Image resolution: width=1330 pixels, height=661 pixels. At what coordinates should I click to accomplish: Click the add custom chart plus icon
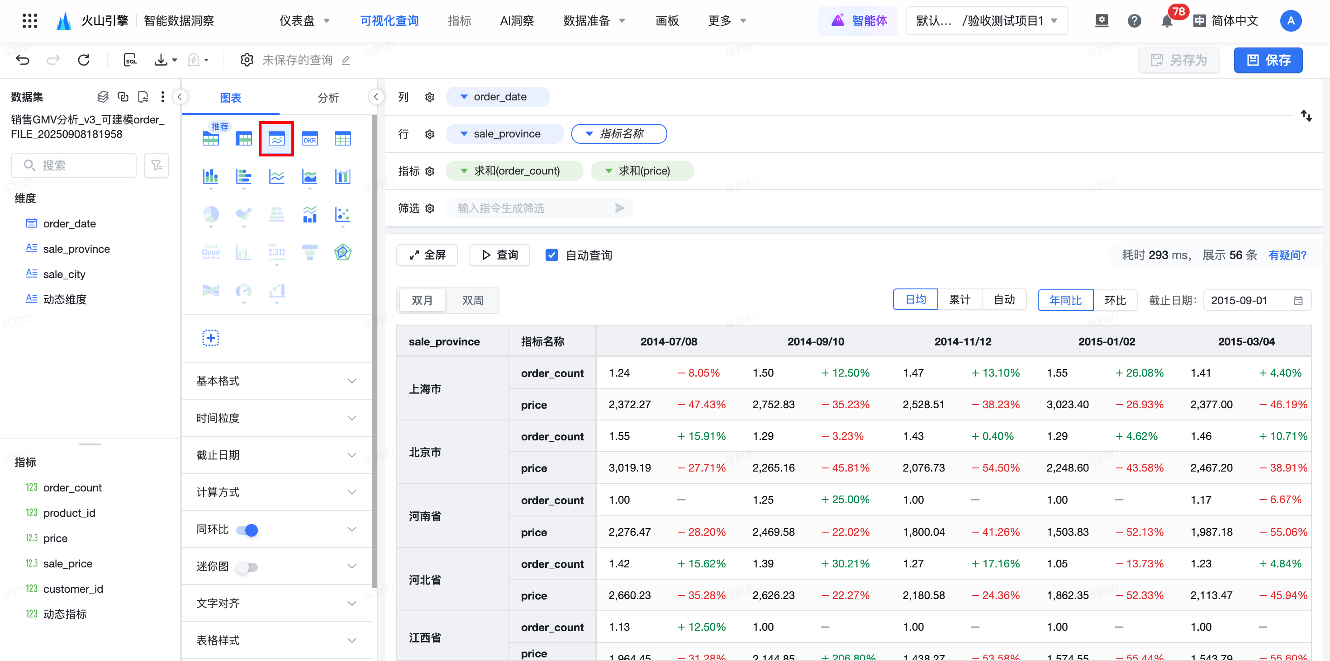211,338
